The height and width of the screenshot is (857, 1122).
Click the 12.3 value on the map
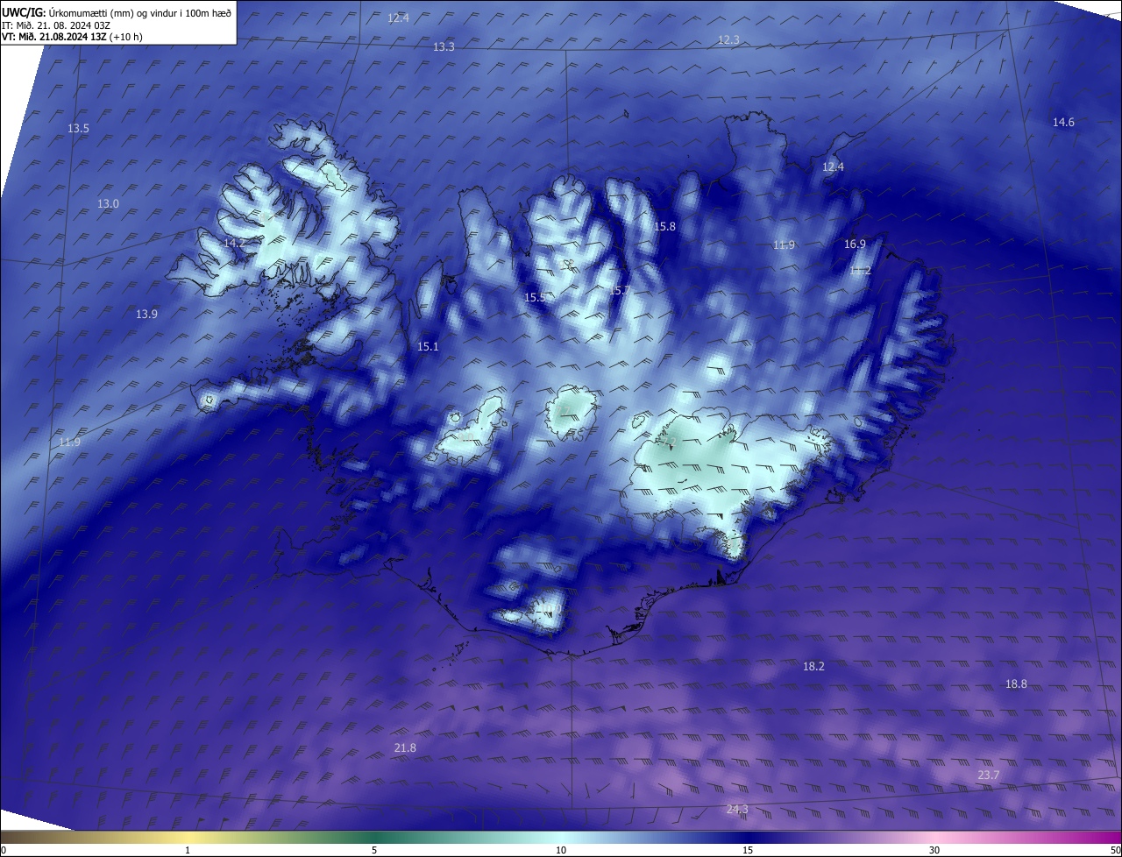click(728, 40)
